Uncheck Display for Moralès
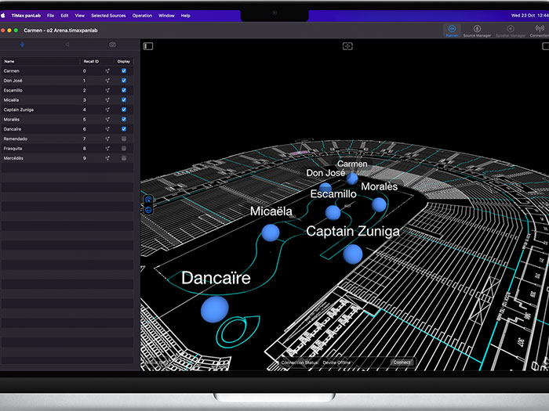Screen dimensions: 549x411 click(124, 119)
